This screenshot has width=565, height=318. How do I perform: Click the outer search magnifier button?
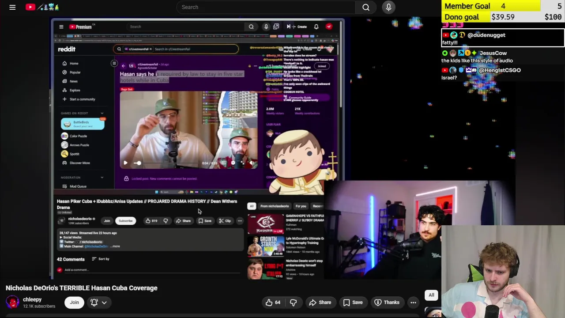pyautogui.click(x=366, y=7)
